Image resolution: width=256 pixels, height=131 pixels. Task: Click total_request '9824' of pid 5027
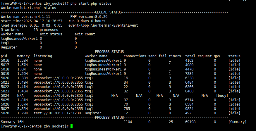tap(189, 109)
